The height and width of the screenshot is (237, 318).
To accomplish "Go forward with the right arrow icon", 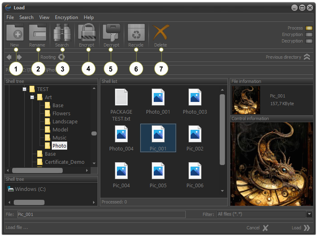I will [x=19, y=57].
